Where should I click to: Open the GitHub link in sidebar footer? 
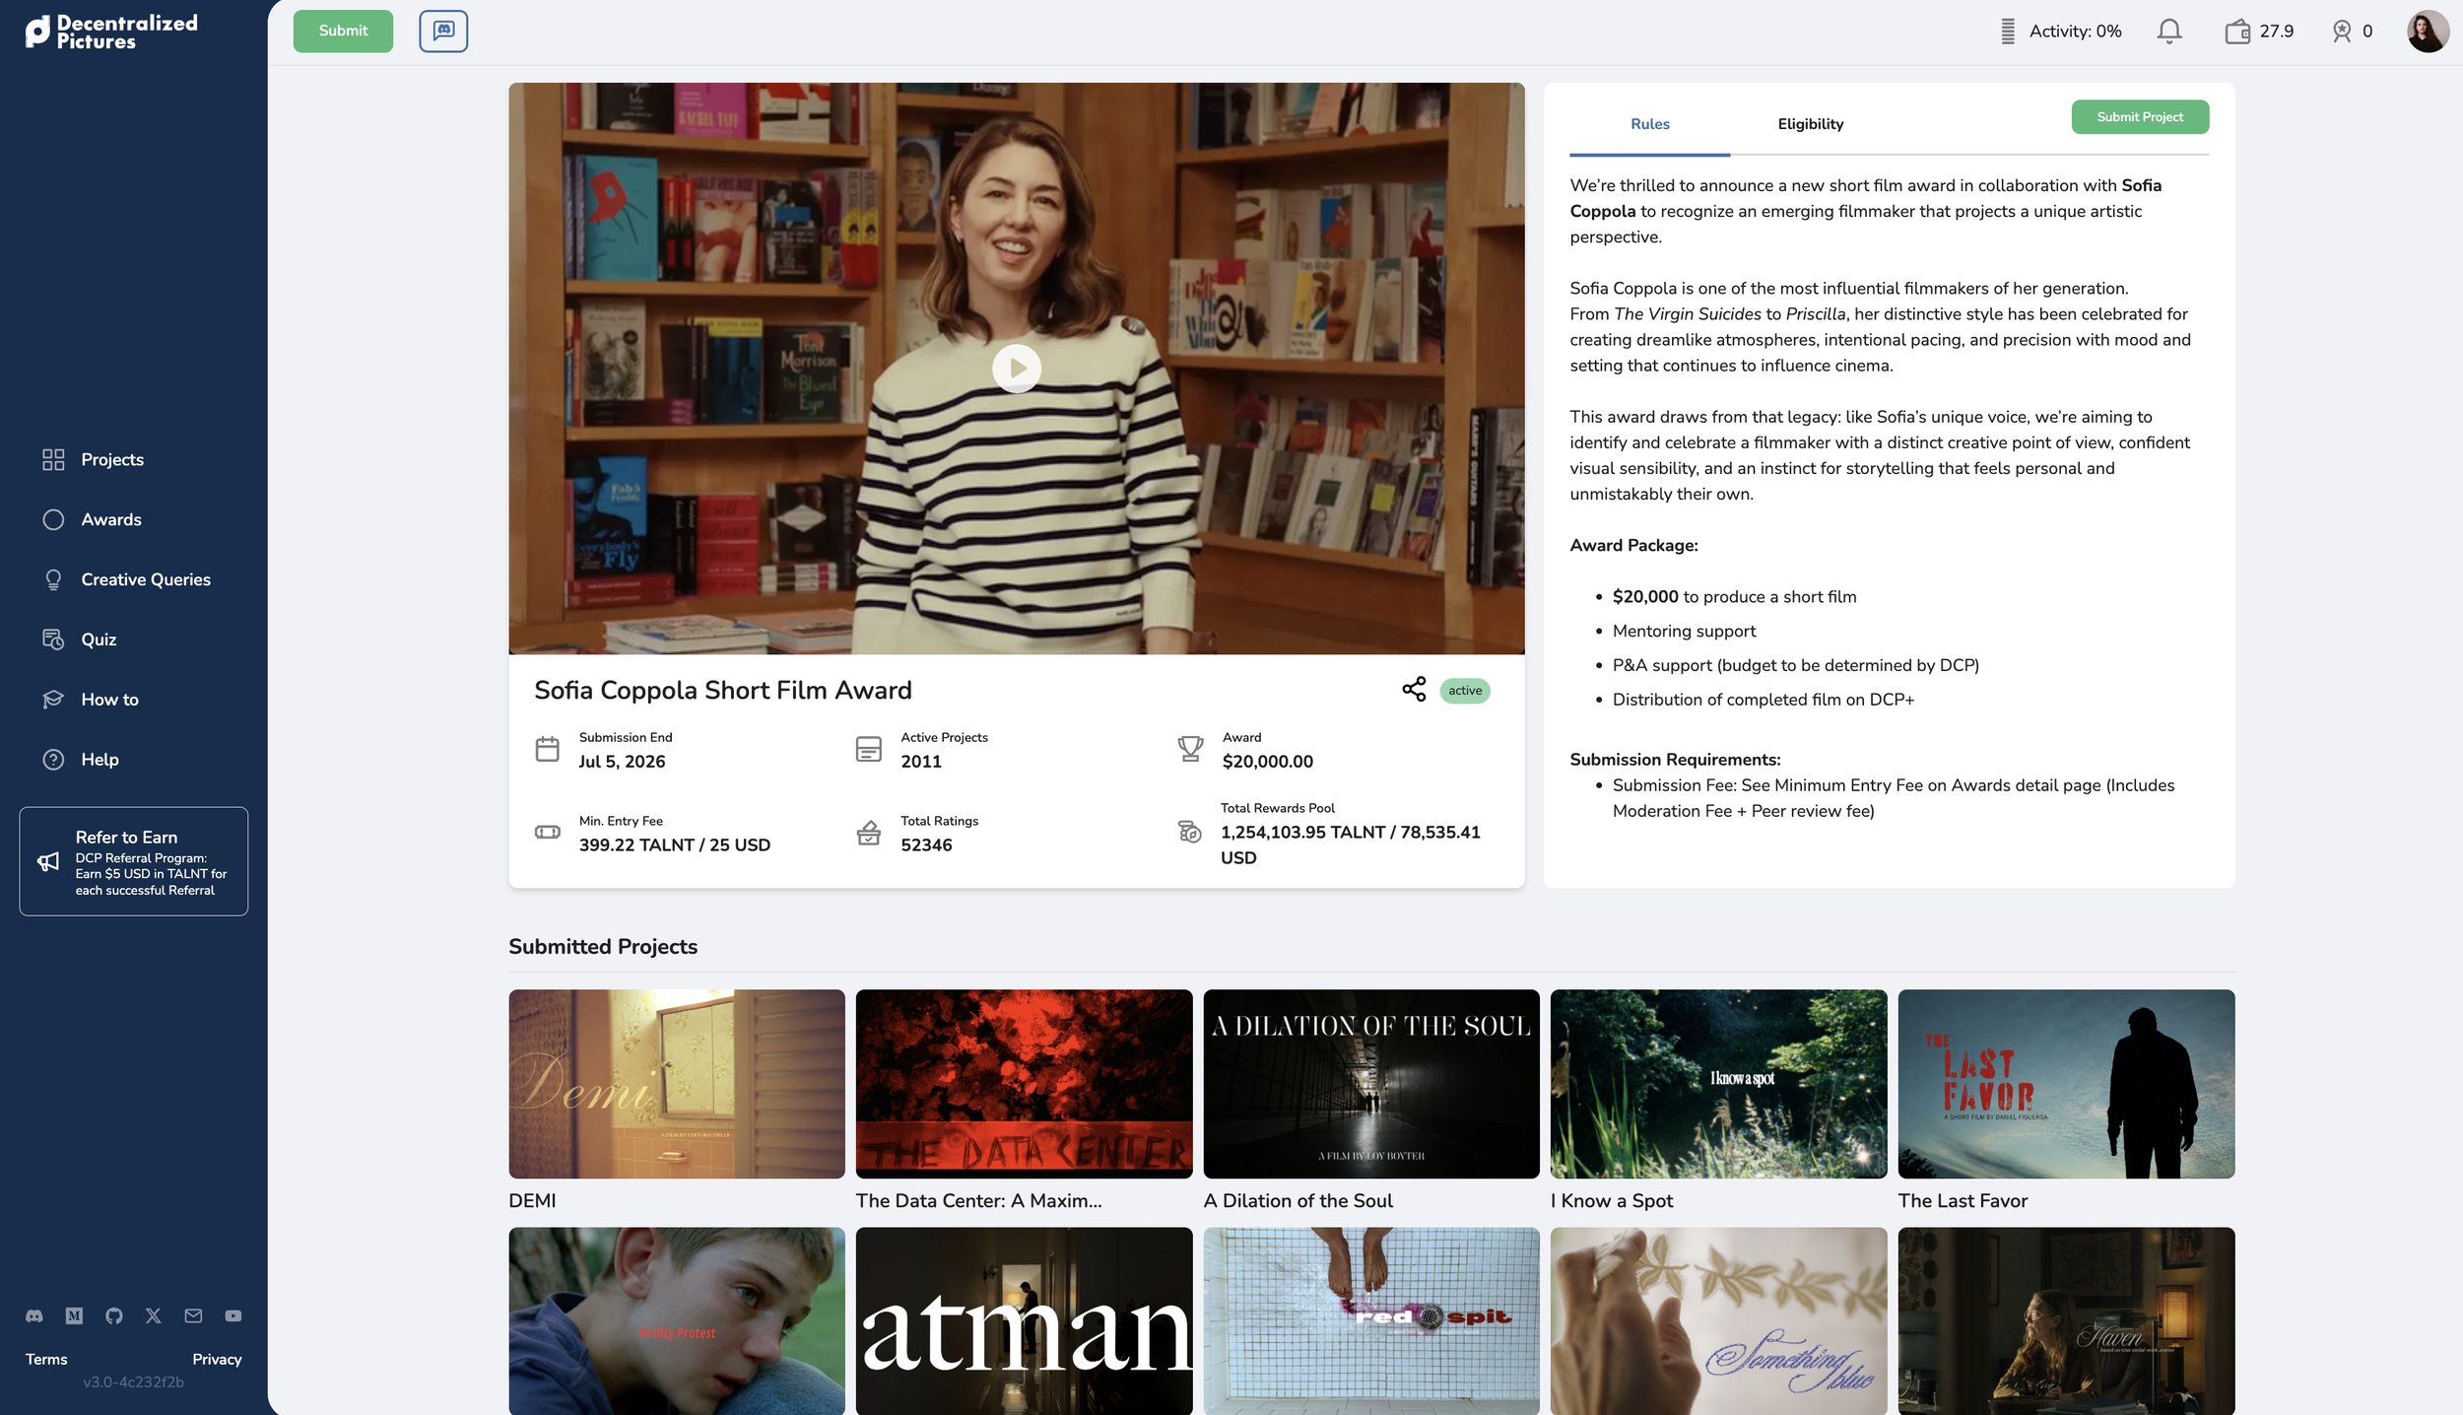coord(114,1315)
